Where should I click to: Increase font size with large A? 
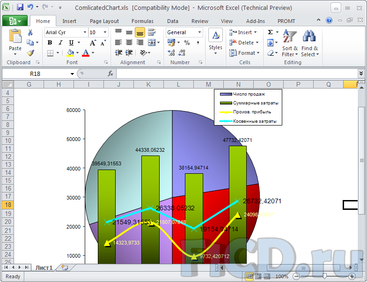tap(93, 43)
